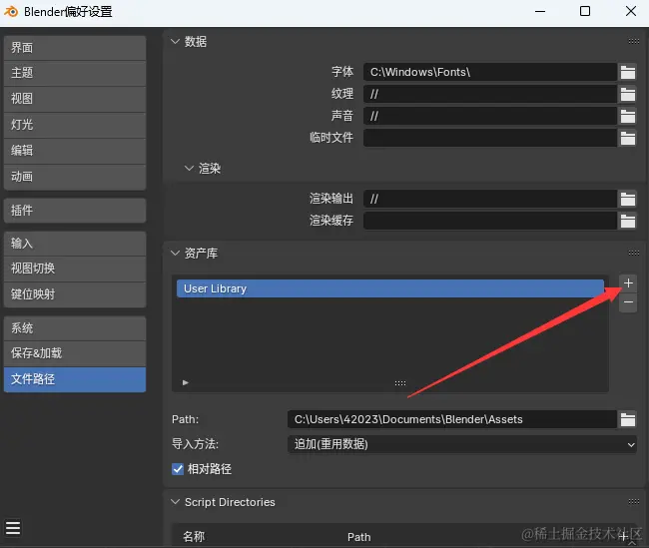Click the 纹理 path field
649x548 pixels.
pyautogui.click(x=490, y=94)
